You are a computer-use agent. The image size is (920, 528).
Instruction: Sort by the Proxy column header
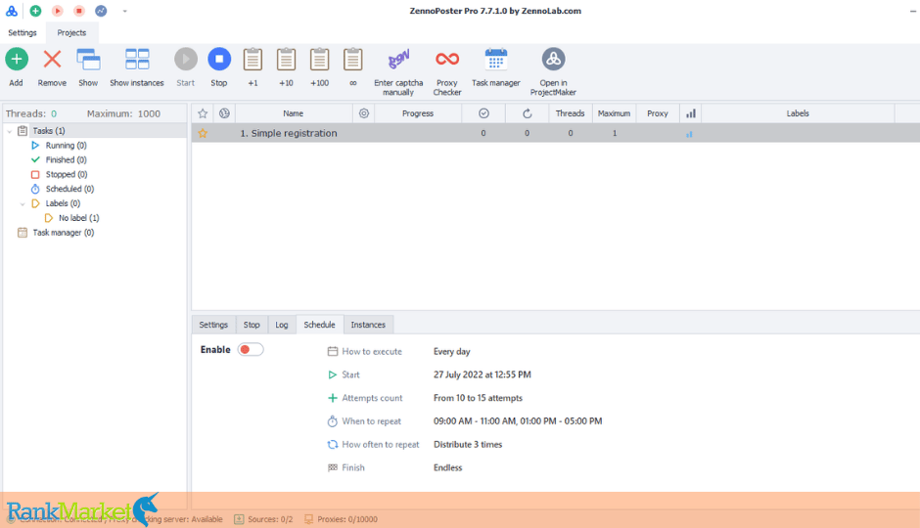tap(658, 113)
